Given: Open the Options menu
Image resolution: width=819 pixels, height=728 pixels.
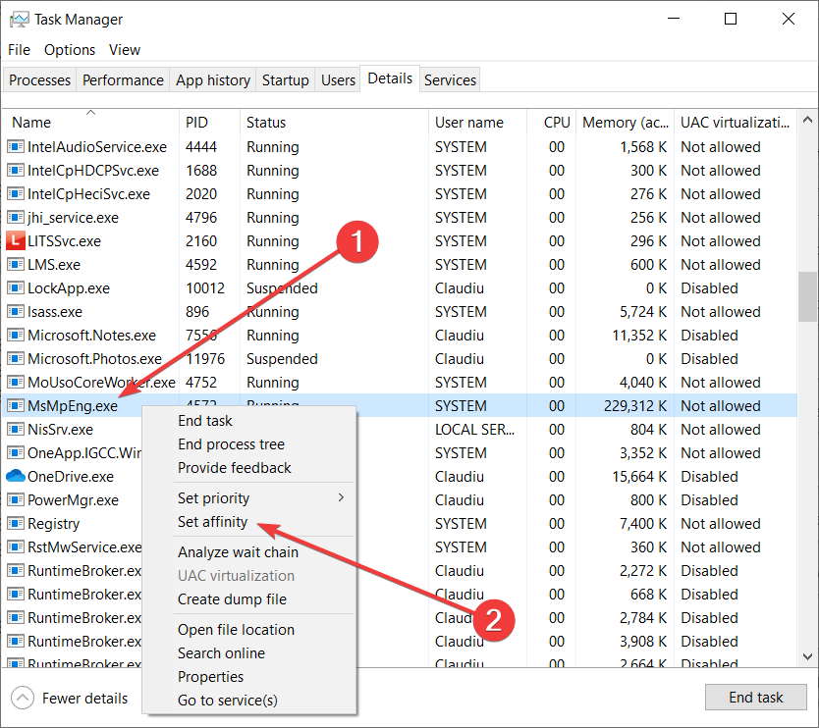Looking at the screenshot, I should [x=70, y=50].
